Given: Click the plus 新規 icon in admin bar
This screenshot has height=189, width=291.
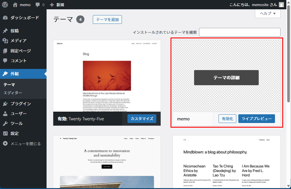Looking at the screenshot, I should pos(52,5).
